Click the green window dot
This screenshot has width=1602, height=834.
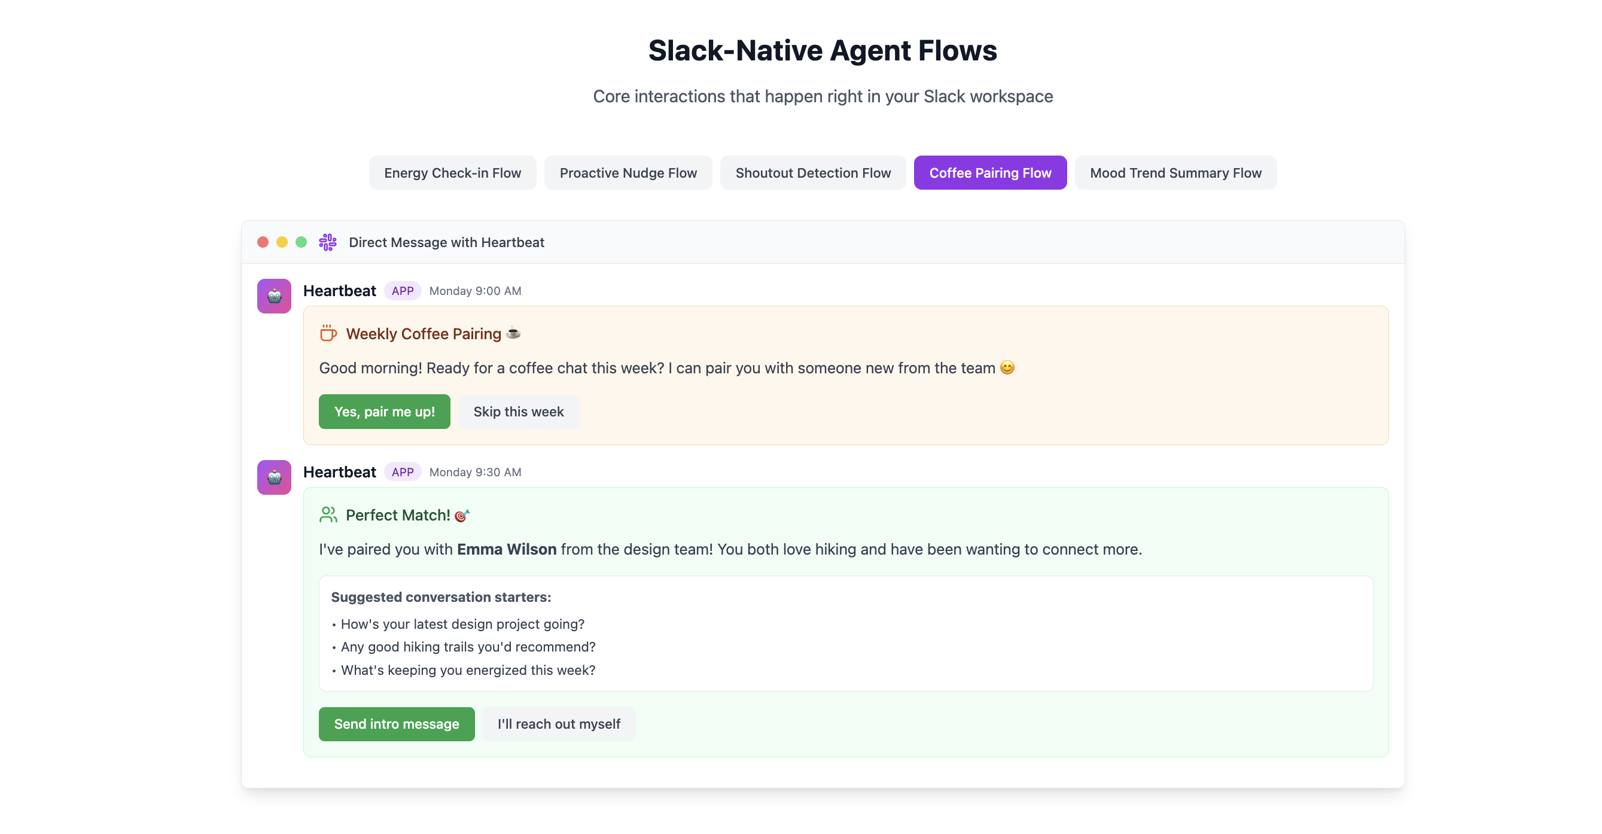(301, 242)
